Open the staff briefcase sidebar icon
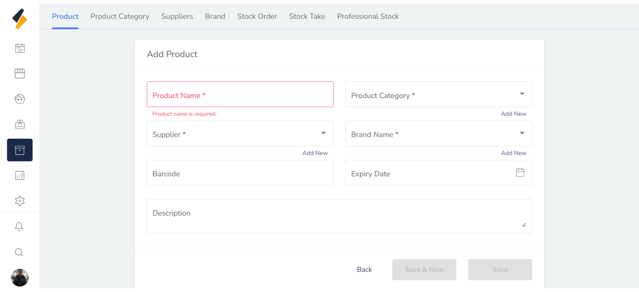The height and width of the screenshot is (292, 639). (x=20, y=124)
